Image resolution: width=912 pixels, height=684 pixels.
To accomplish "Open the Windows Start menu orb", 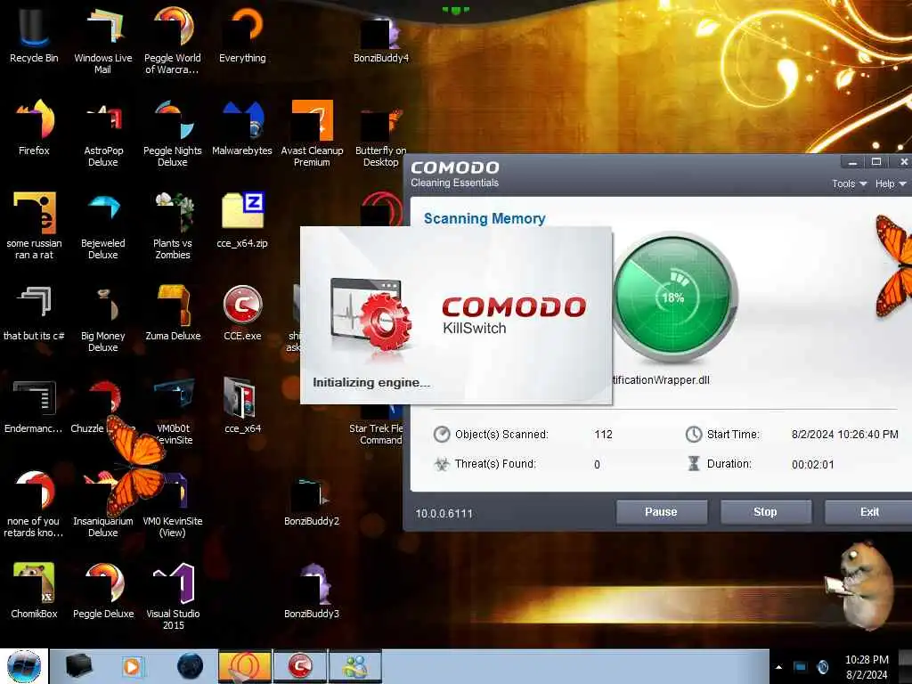I will (24, 666).
